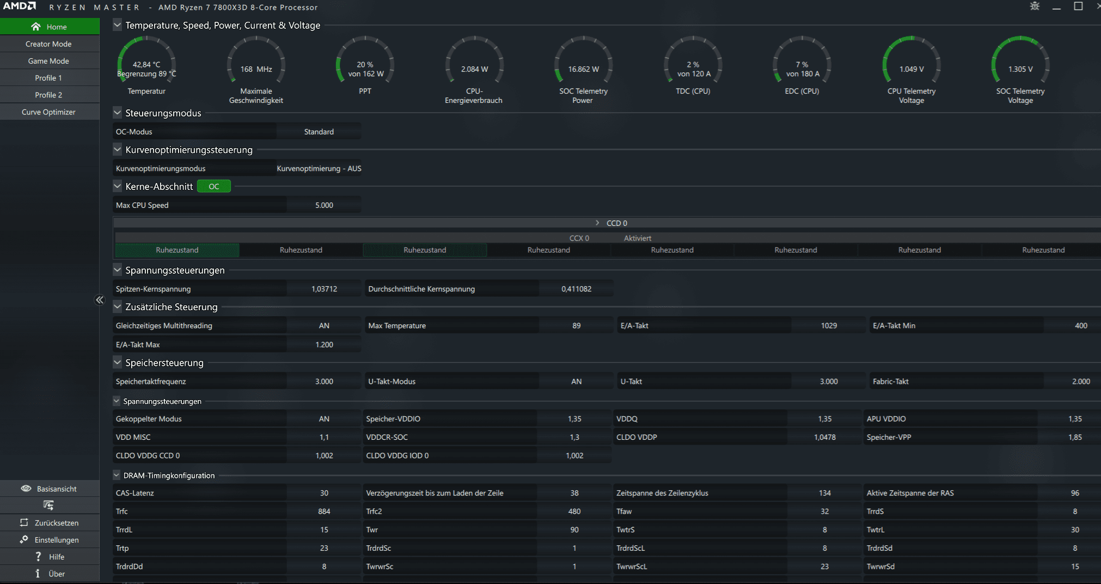Collapse the Temperature, Speed, Power section
Image resolution: width=1101 pixels, height=584 pixels.
point(117,25)
